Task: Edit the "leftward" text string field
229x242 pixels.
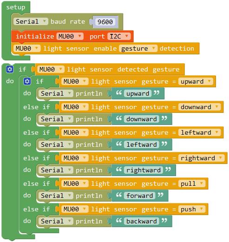Action: click(x=142, y=144)
